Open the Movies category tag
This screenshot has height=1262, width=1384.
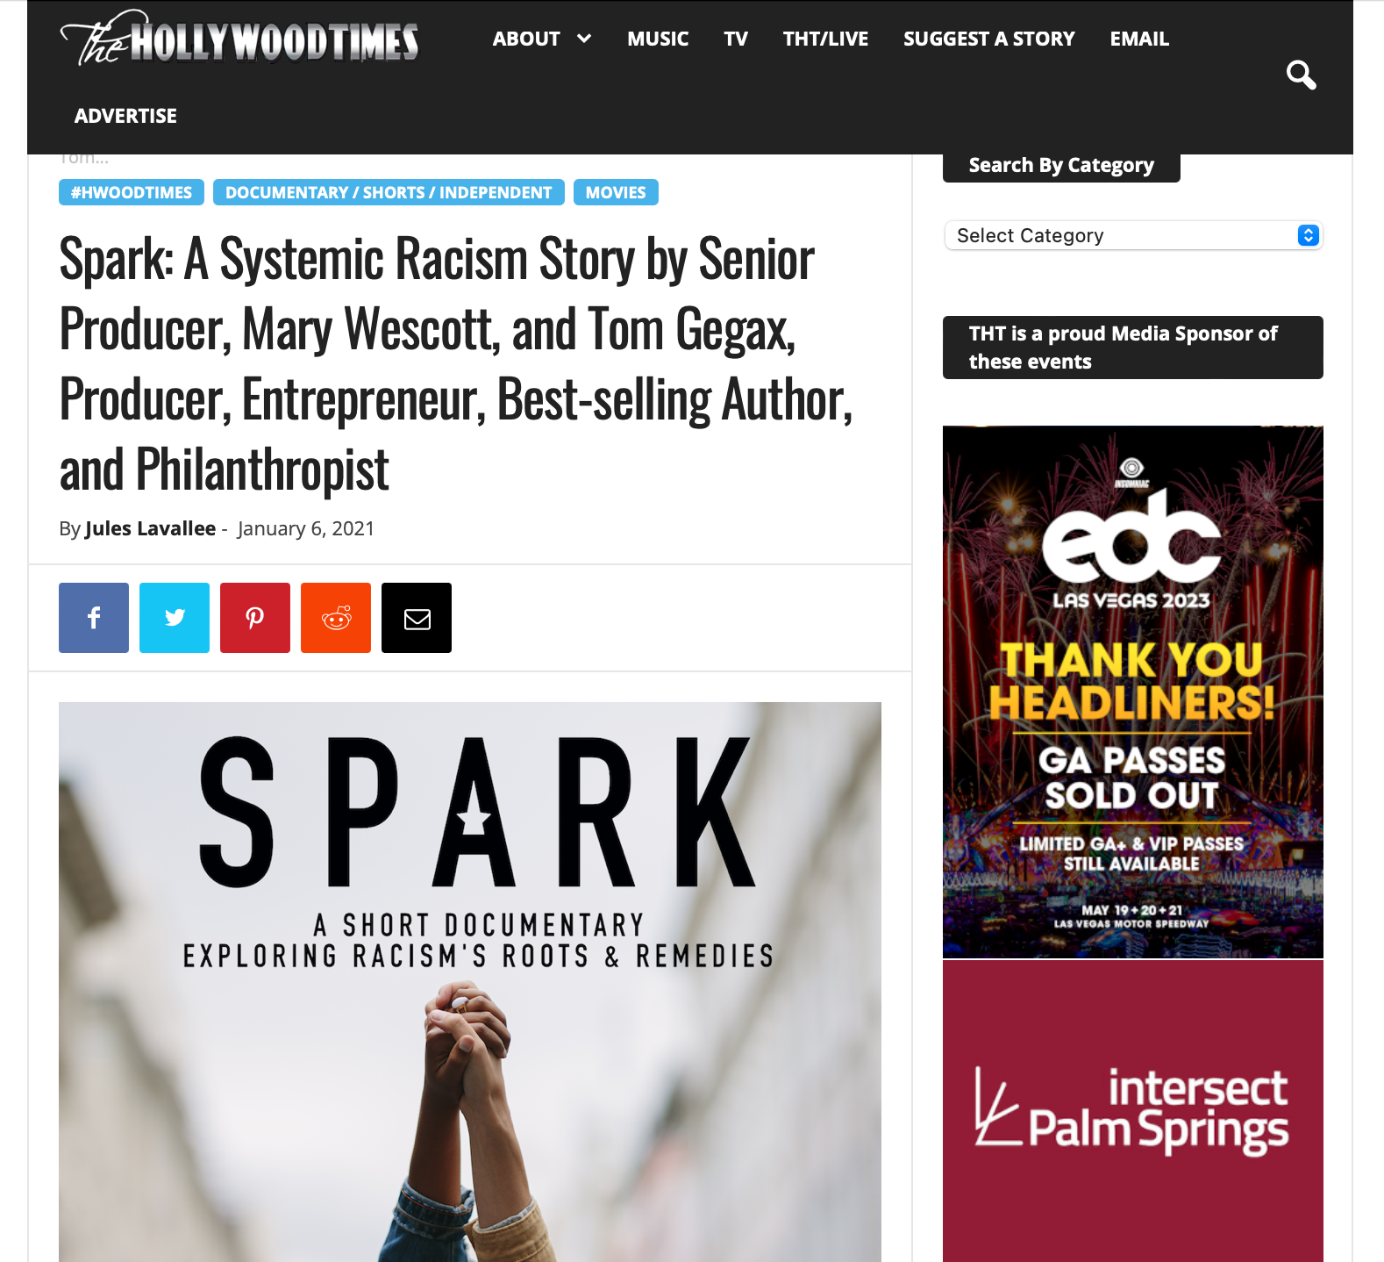616,192
